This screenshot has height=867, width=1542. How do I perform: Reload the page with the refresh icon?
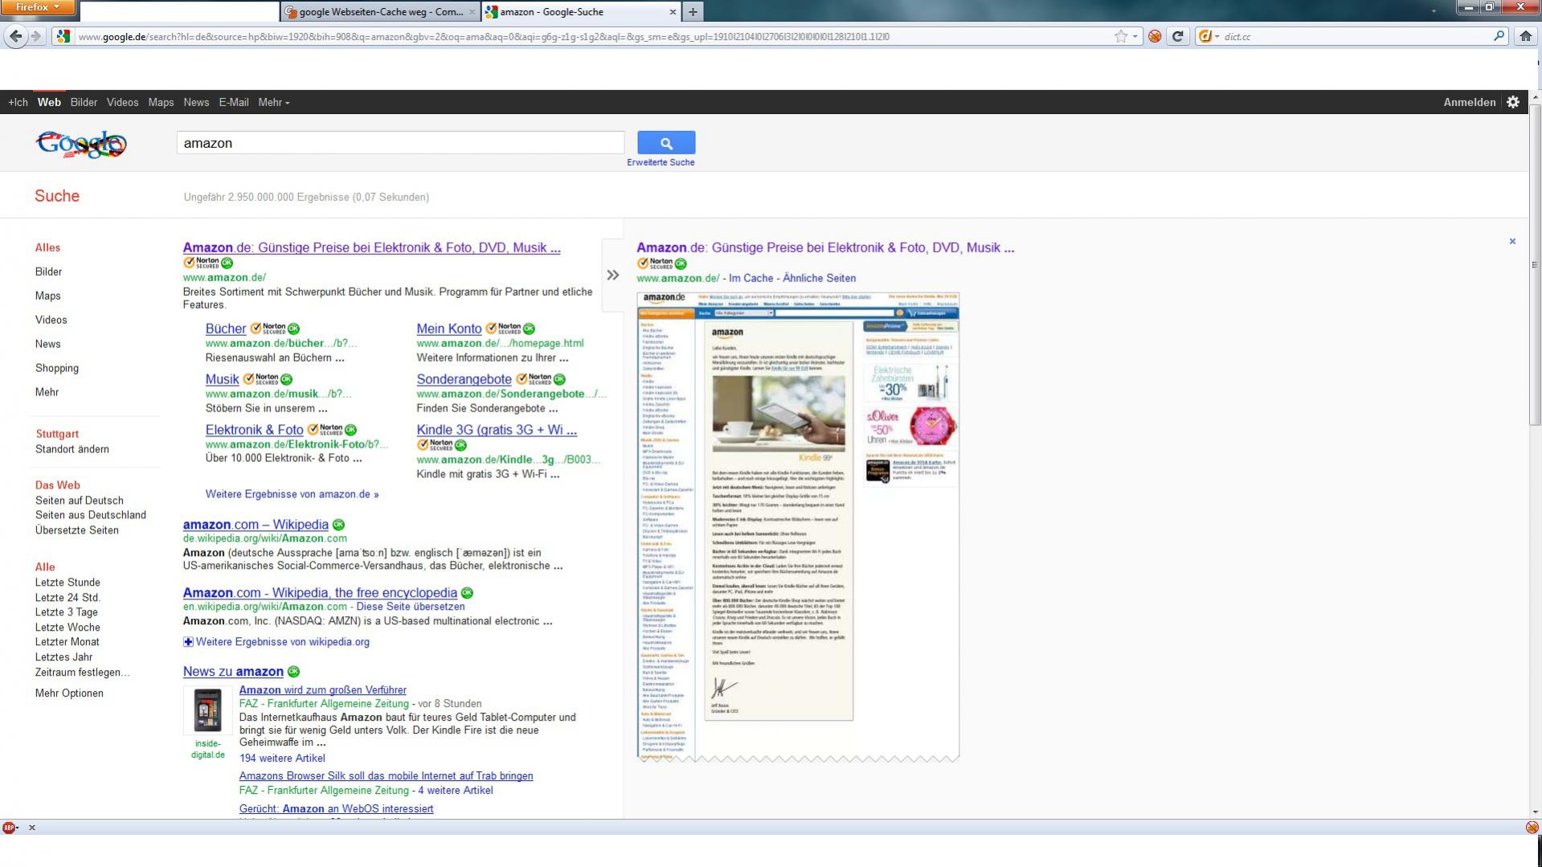tap(1178, 36)
